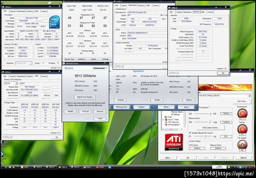Click Options in 3DMark results panel
Image resolution: width=256 pixels, height=178 pixels.
(189, 100)
